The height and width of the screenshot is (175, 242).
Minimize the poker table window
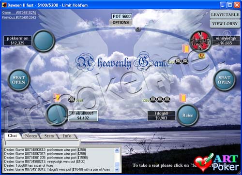223,5
